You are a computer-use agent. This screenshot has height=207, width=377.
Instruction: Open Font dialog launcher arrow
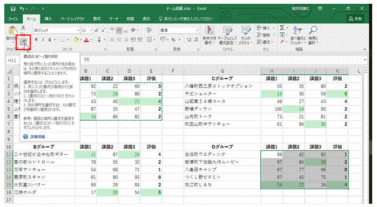coord(105,49)
